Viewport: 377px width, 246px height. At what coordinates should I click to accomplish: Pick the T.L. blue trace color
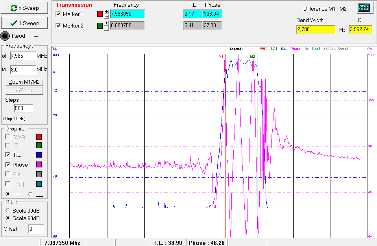(39, 155)
